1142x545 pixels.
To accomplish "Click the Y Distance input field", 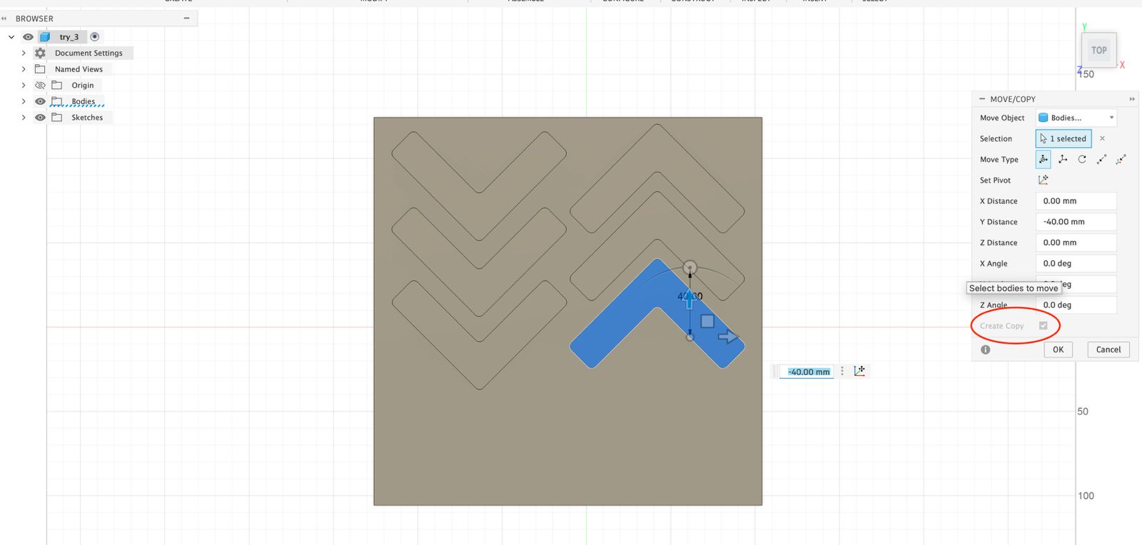I will (1076, 222).
